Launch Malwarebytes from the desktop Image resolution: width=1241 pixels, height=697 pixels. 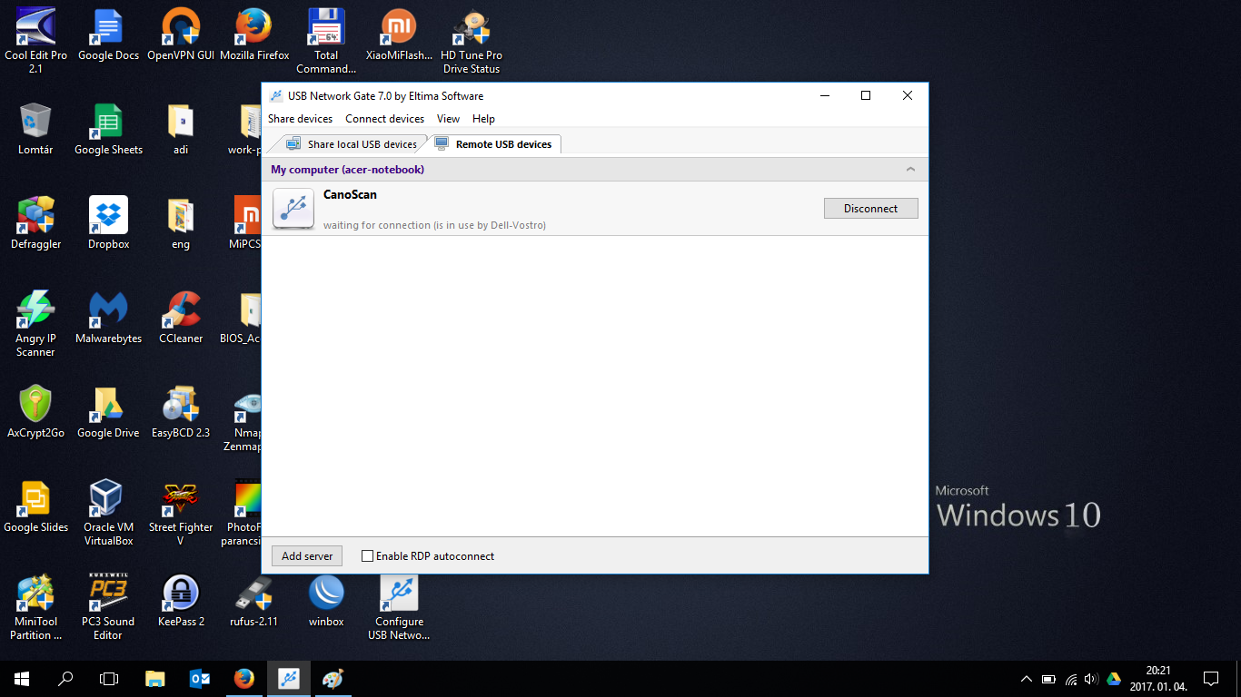pyautogui.click(x=108, y=311)
